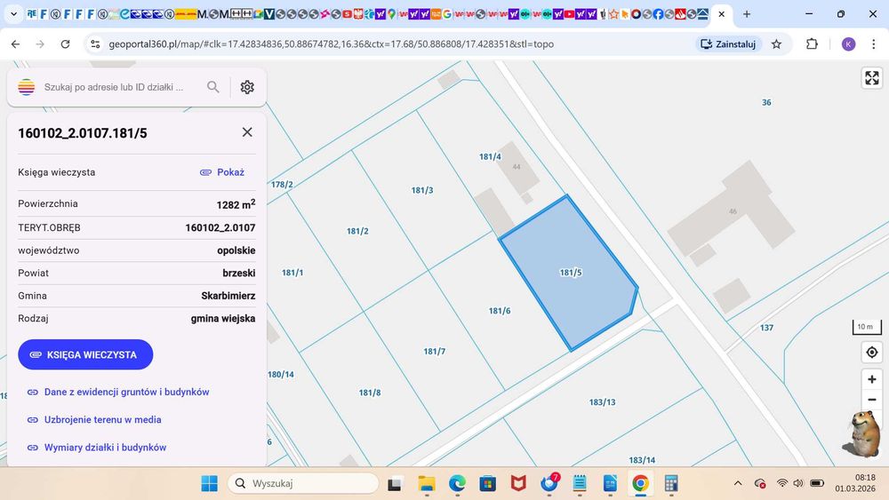Click the taskbar Wyszukaj search box
This screenshot has height=500, width=889.
(303, 484)
